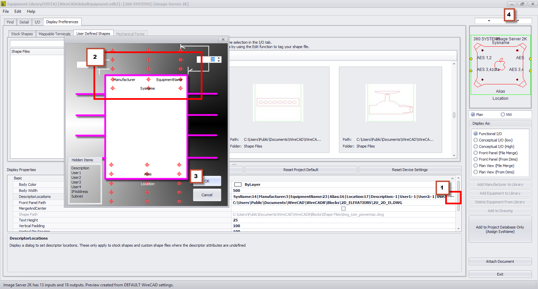Click the Equipment Library app icon
The width and height of the screenshot is (538, 289).
(3, 4)
